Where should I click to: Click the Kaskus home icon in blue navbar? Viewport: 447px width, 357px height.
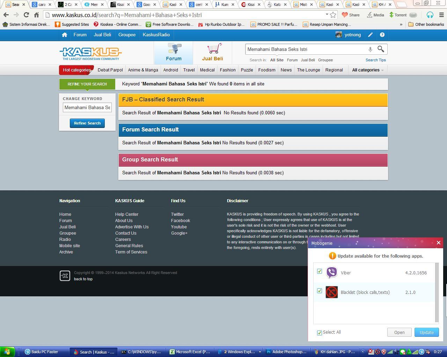pyautogui.click(x=64, y=35)
